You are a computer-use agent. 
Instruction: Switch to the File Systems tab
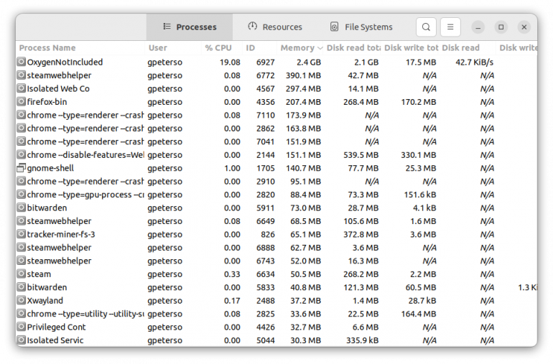(361, 27)
